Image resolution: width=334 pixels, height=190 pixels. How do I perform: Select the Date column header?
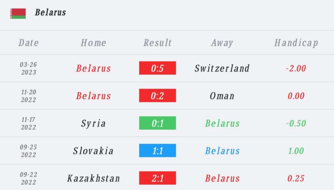click(29, 43)
